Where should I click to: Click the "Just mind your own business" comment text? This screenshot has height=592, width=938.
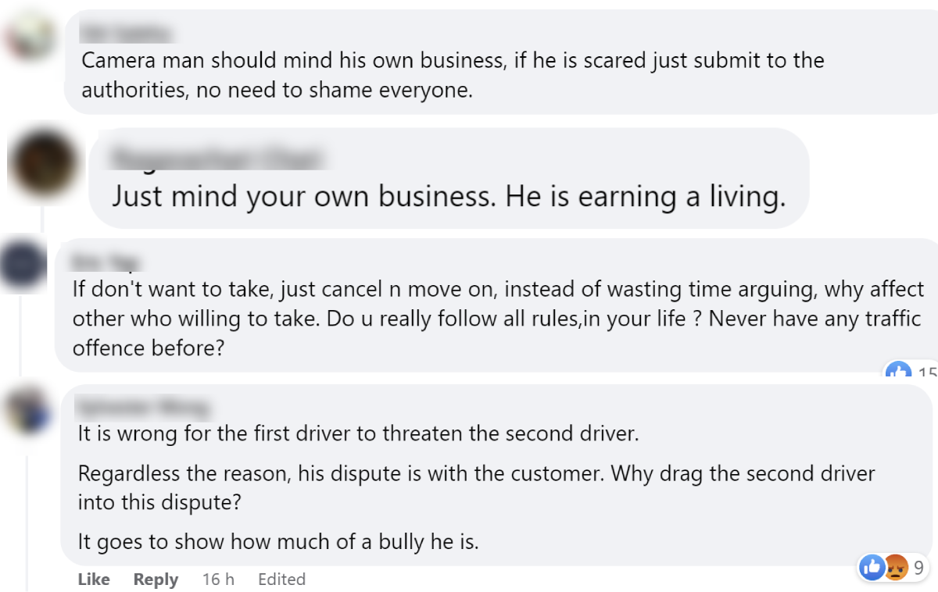(x=448, y=197)
